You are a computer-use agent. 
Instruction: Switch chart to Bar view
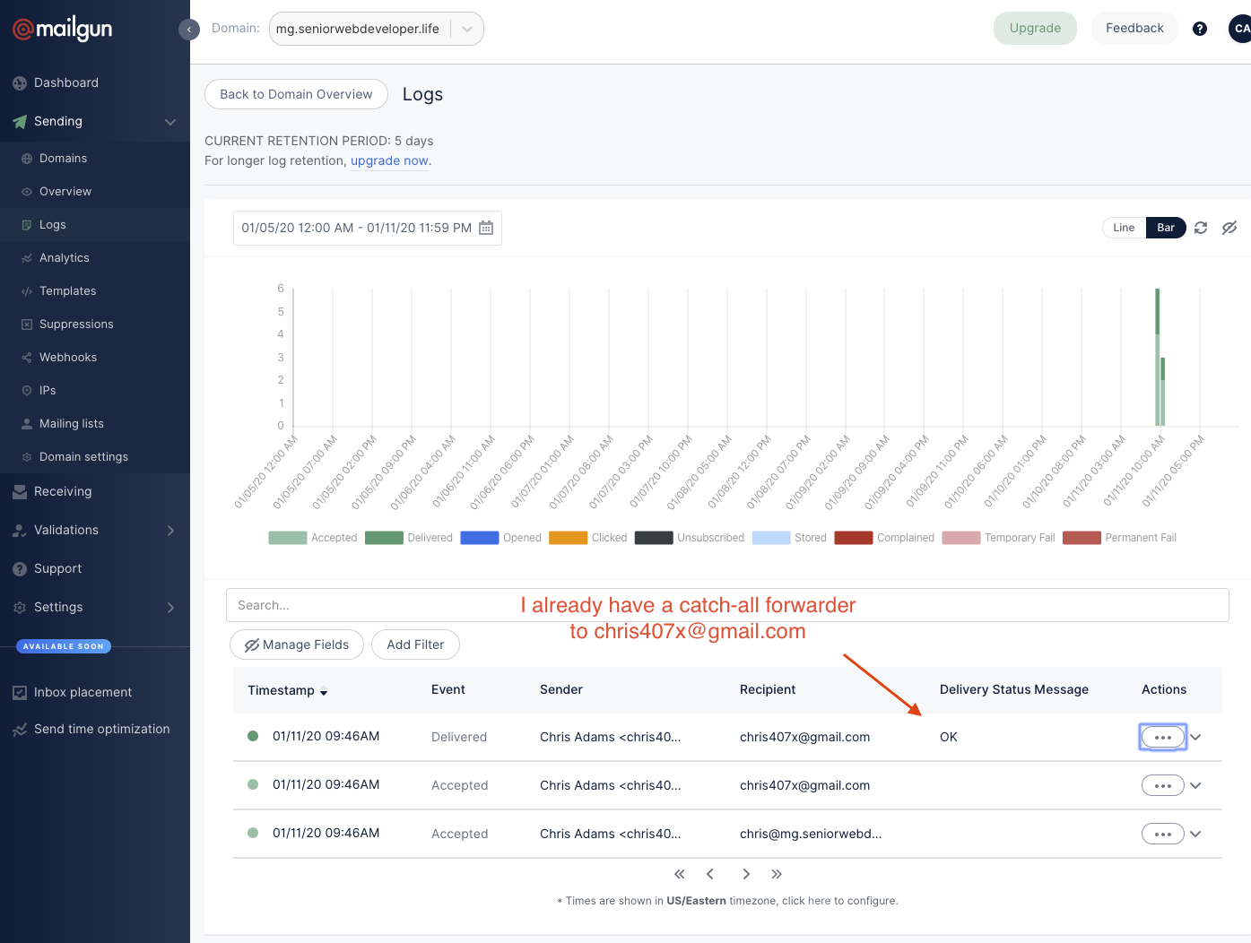(x=1166, y=228)
